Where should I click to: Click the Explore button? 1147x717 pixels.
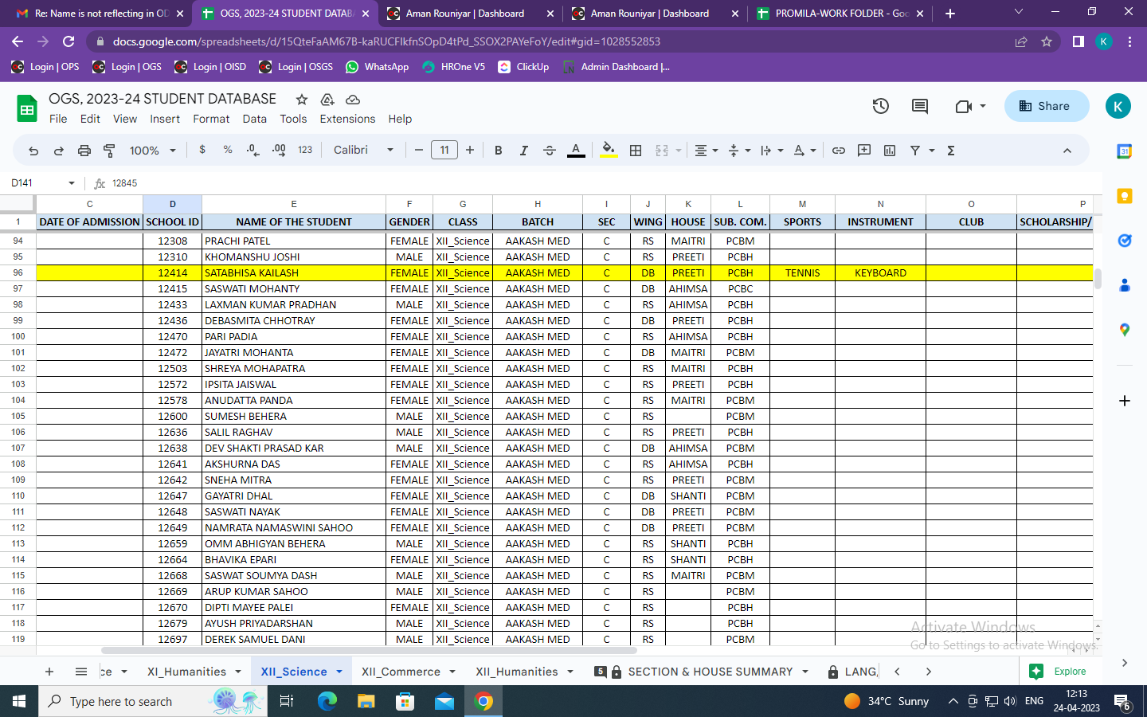pos(1059,672)
